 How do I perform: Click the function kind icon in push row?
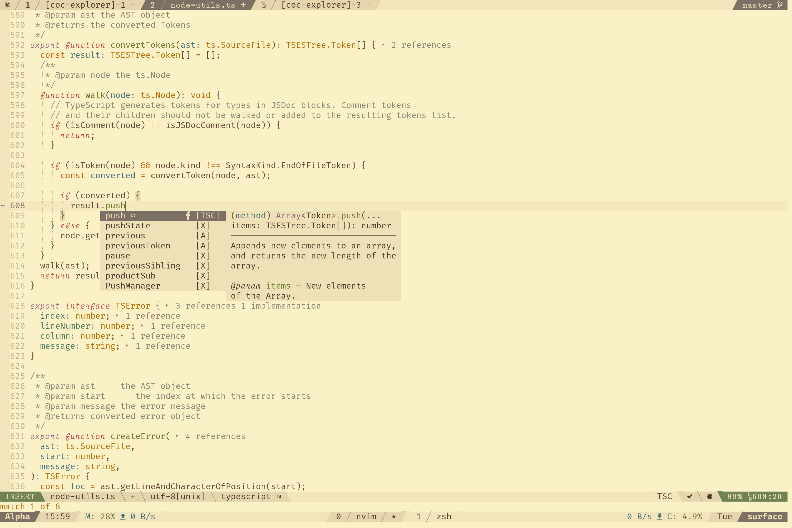(188, 215)
